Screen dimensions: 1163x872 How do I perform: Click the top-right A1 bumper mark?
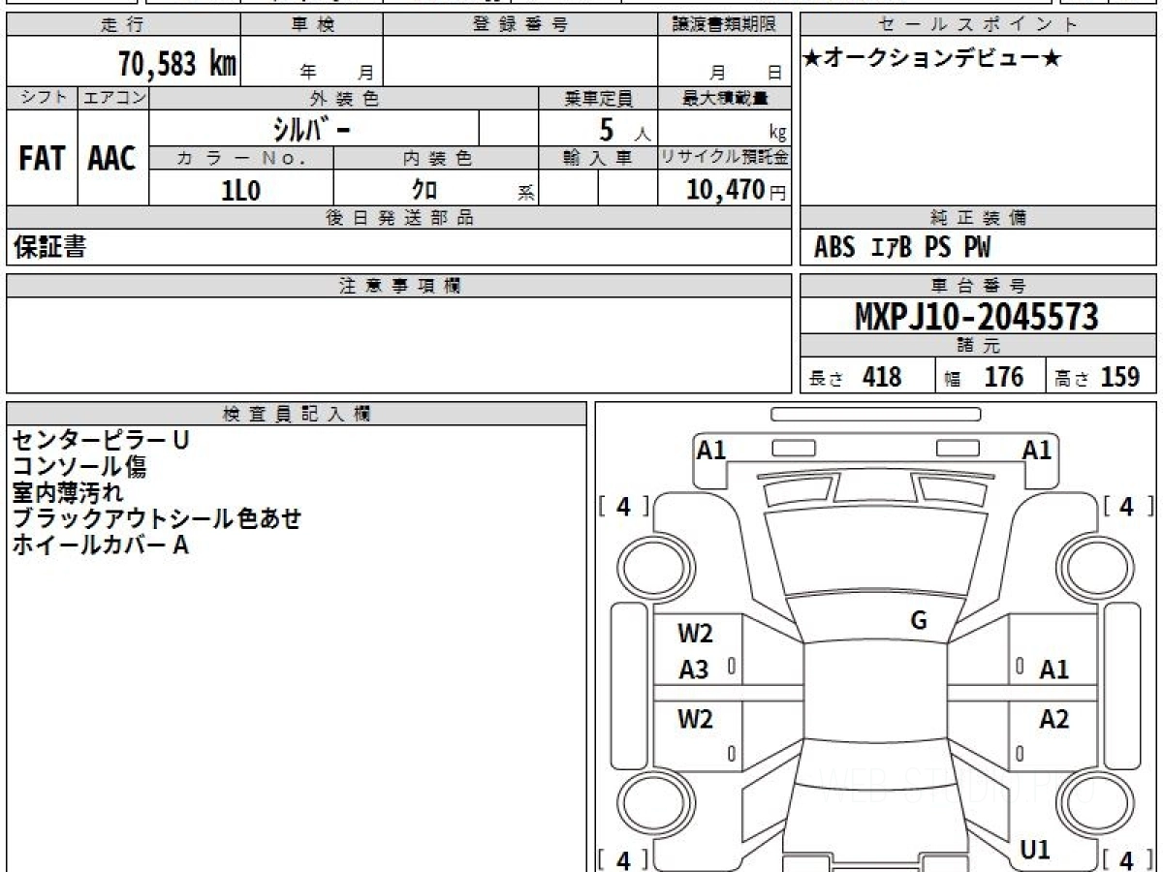[1037, 450]
